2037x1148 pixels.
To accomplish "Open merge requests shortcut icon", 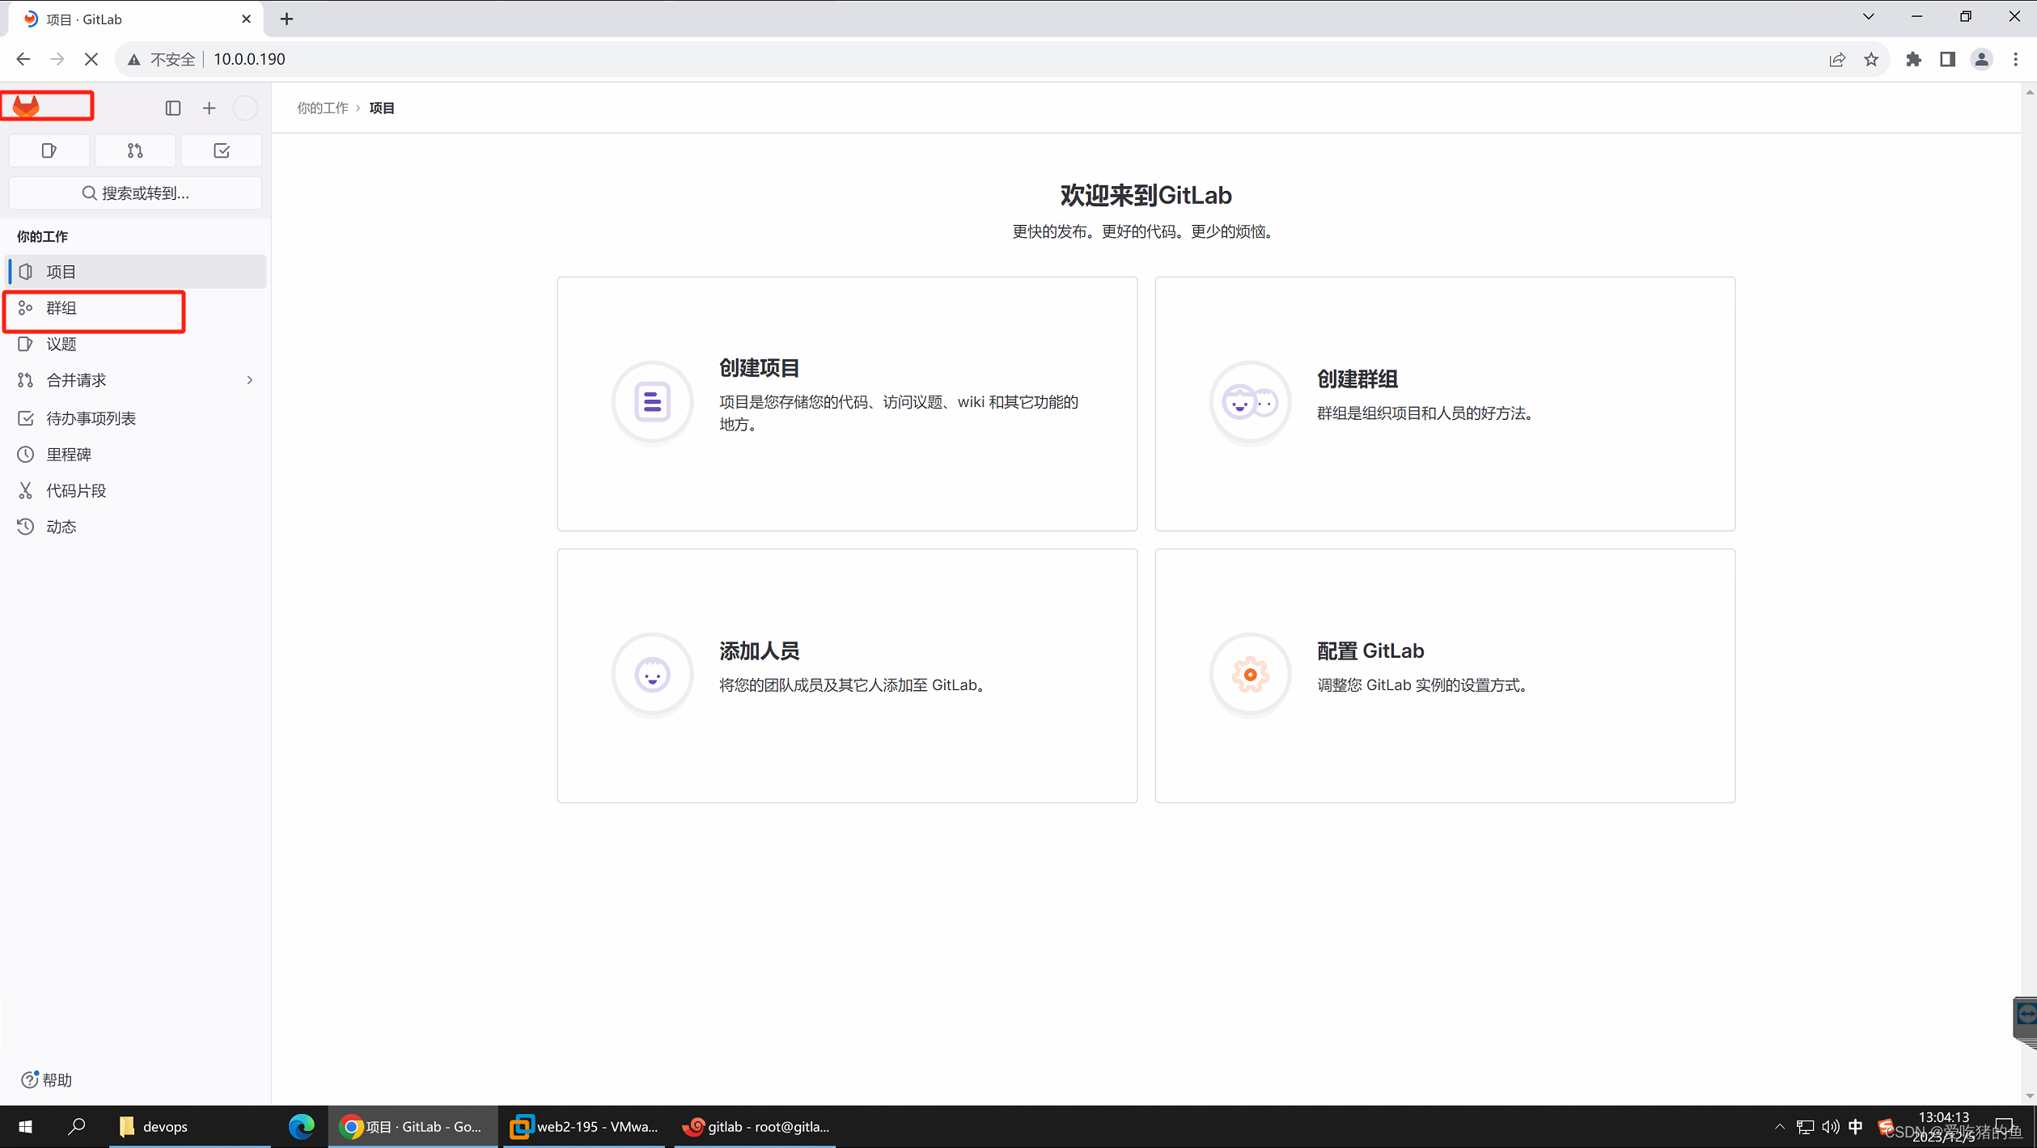I will (135, 150).
